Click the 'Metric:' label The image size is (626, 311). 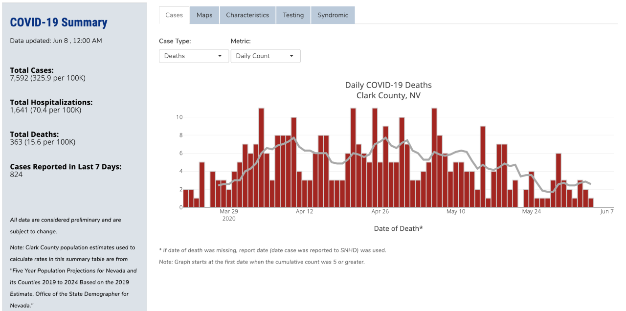[x=241, y=41]
